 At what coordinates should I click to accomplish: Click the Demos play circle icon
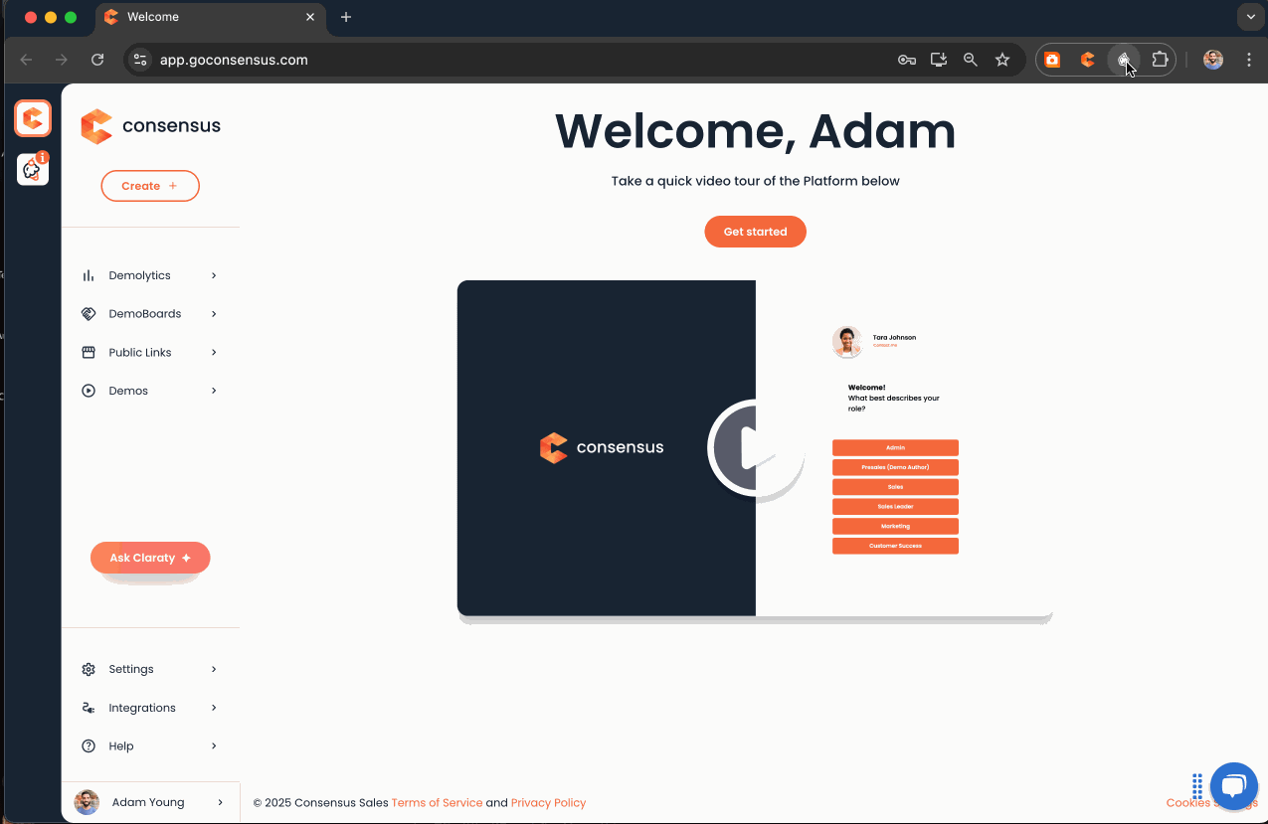[x=89, y=392]
